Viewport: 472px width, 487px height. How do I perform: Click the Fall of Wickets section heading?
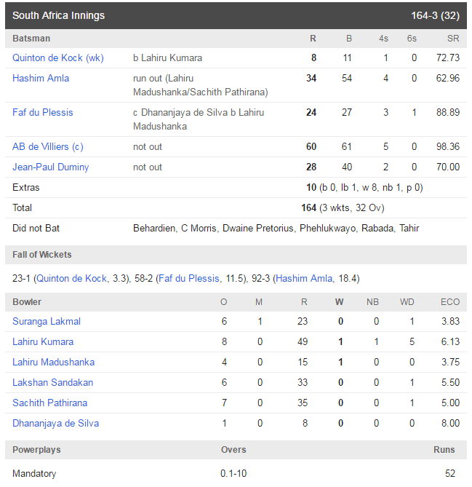42,255
